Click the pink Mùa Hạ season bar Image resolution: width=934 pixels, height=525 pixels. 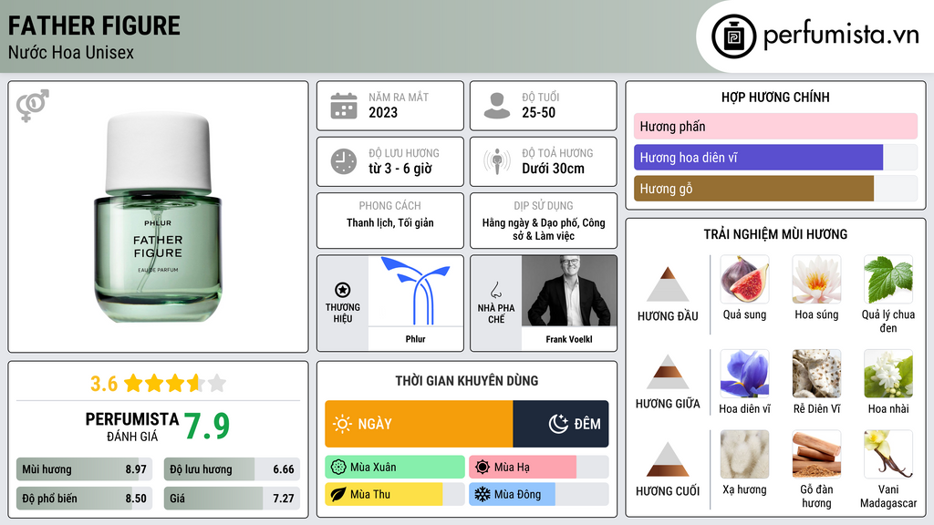tap(523, 468)
